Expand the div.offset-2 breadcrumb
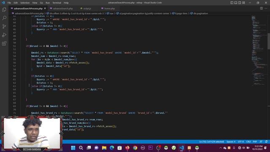The width and height of the screenshot is (270, 152). coord(77,14)
